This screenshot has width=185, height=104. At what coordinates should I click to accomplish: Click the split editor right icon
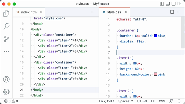172,12
